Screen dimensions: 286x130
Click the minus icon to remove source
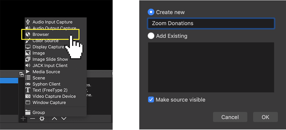click(33, 118)
